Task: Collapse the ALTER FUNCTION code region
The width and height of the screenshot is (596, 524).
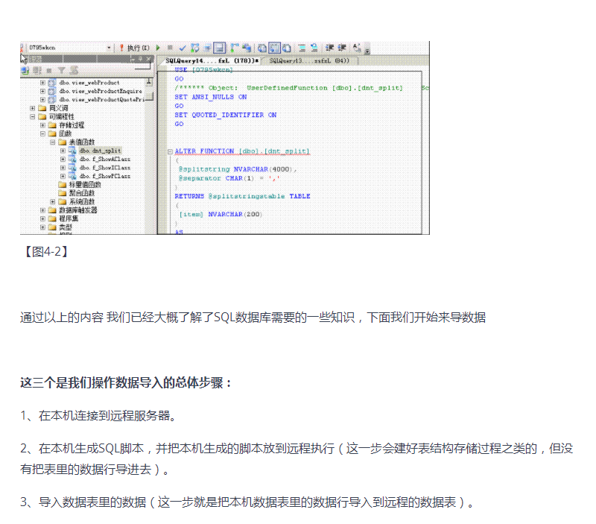Action: [x=170, y=151]
